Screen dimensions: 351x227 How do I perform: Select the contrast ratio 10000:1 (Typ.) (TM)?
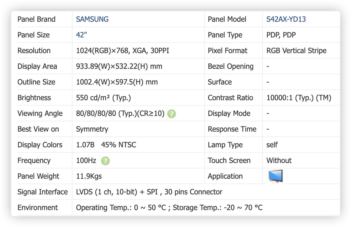(299, 98)
